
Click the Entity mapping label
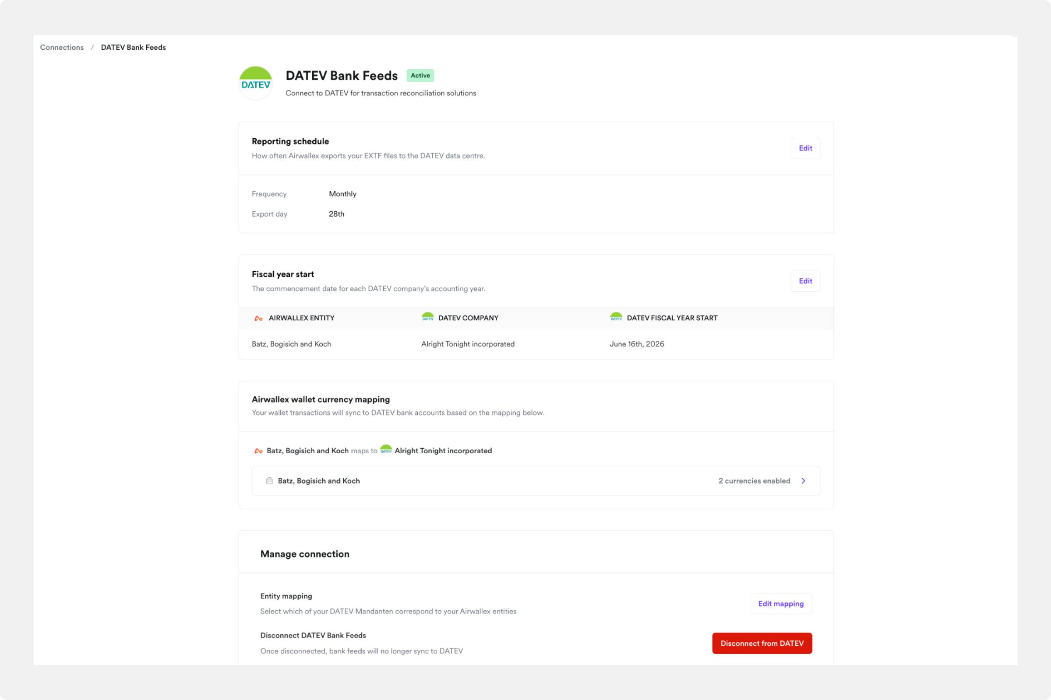click(x=286, y=596)
